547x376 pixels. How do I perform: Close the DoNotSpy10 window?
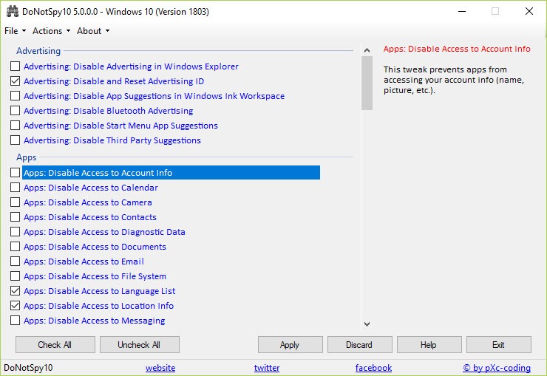(x=529, y=12)
